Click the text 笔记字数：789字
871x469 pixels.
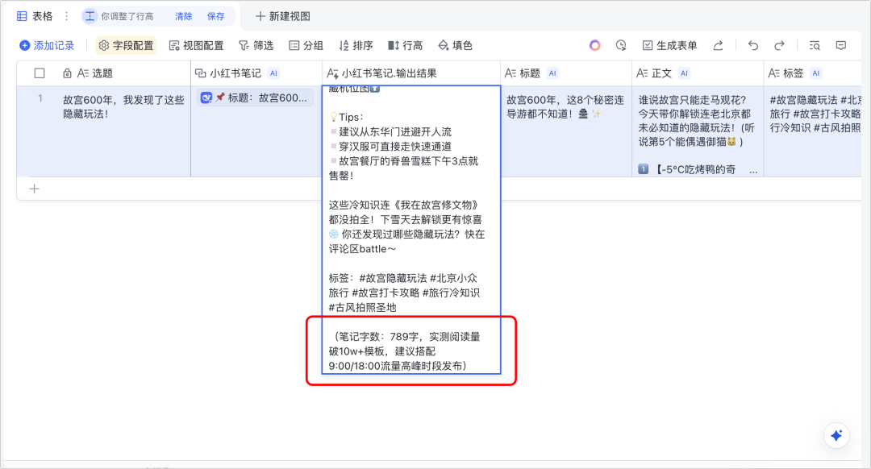(x=381, y=337)
